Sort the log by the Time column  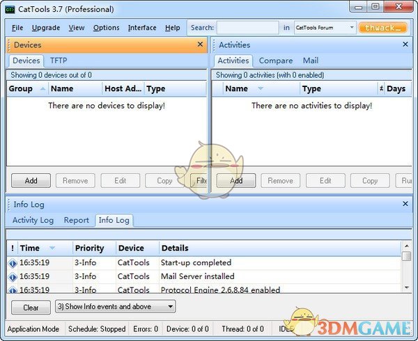coord(45,248)
